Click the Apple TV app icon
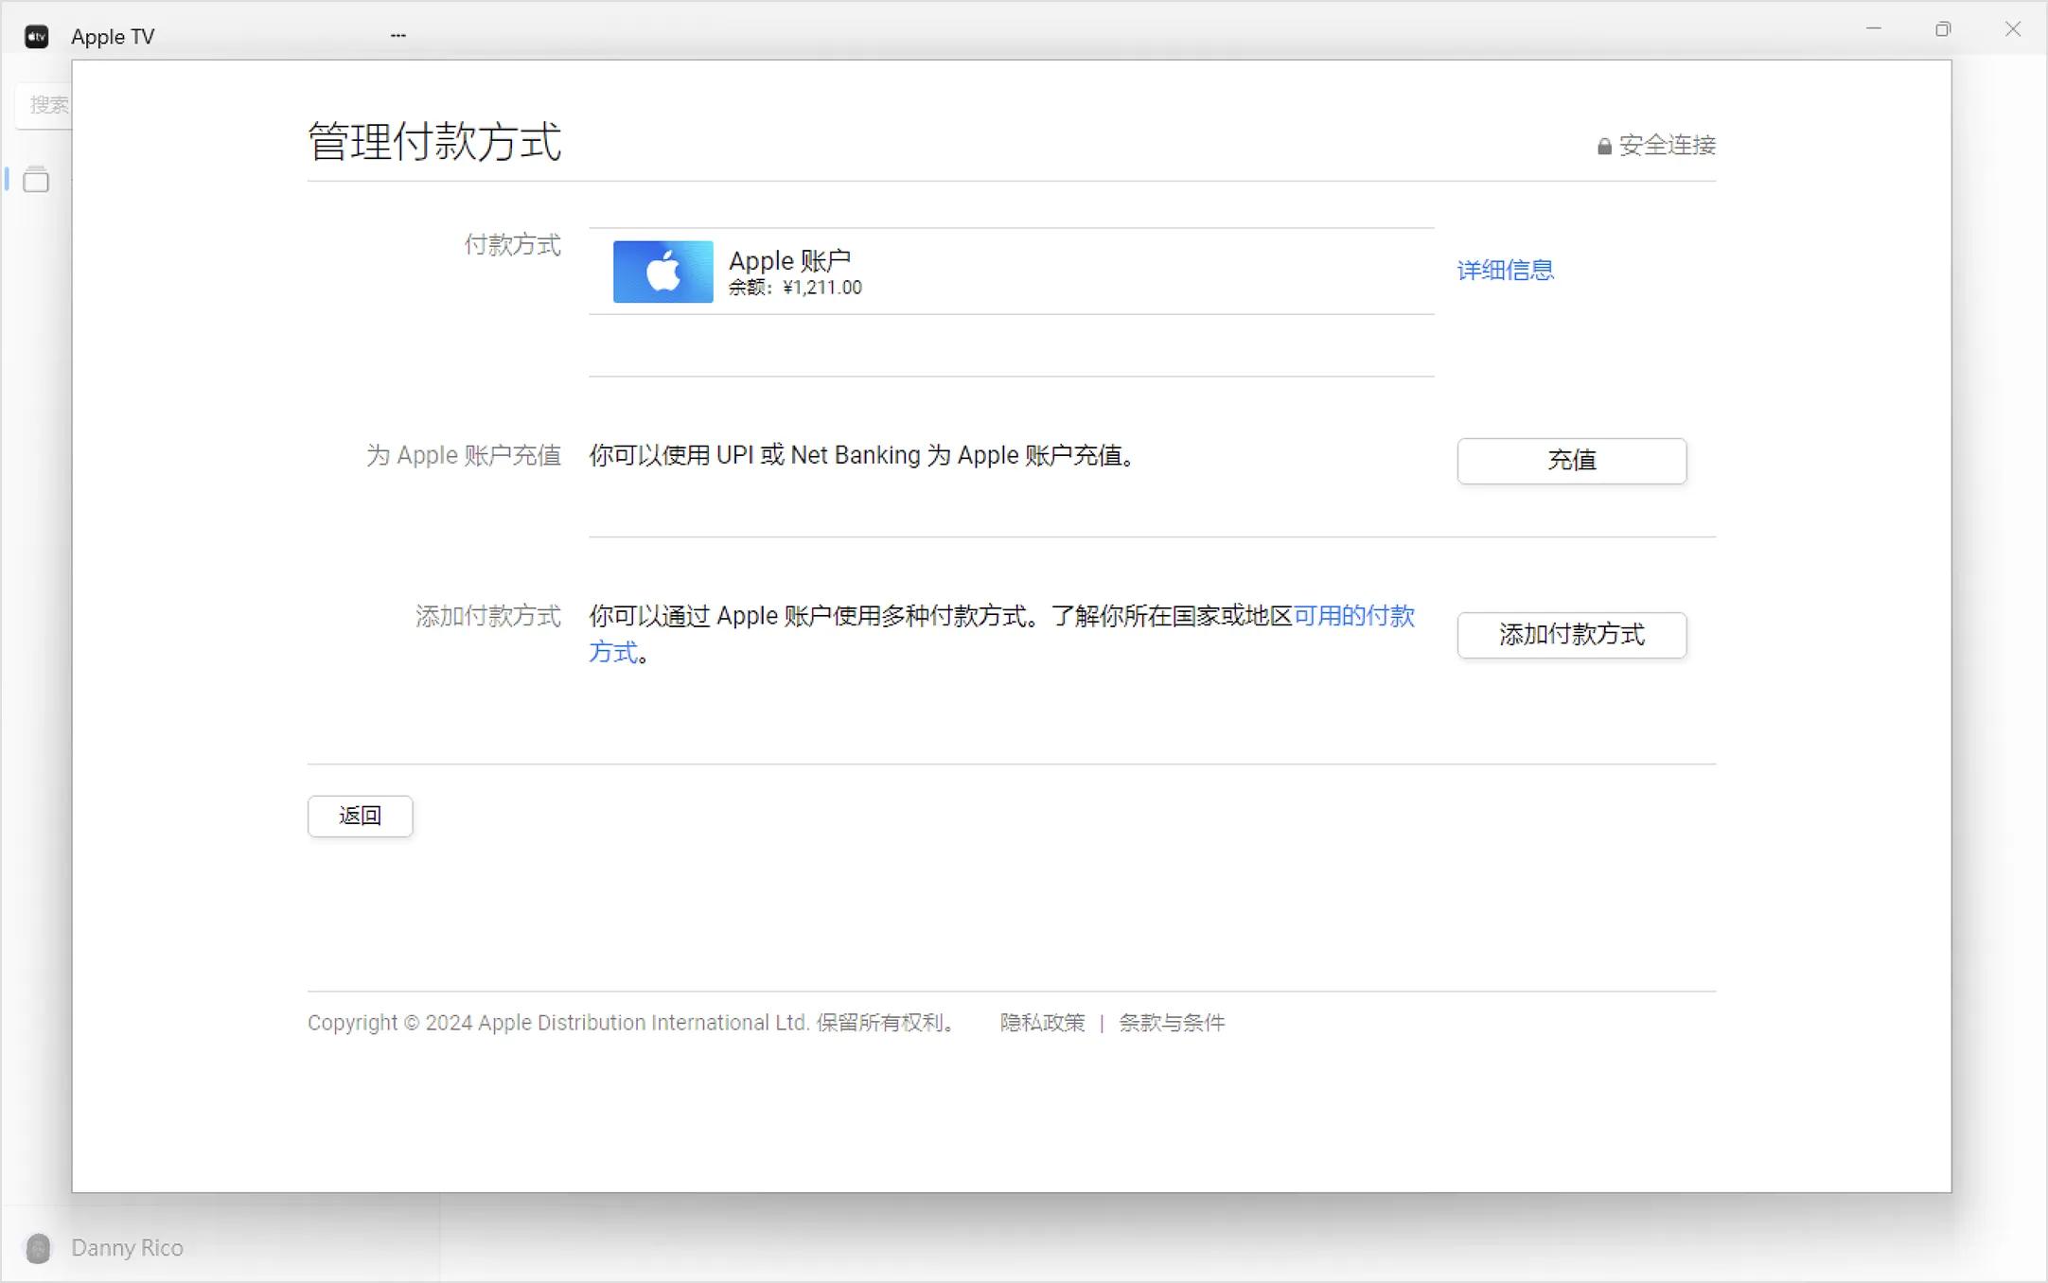Screen dimensions: 2048x1283 pyautogui.click(x=35, y=35)
